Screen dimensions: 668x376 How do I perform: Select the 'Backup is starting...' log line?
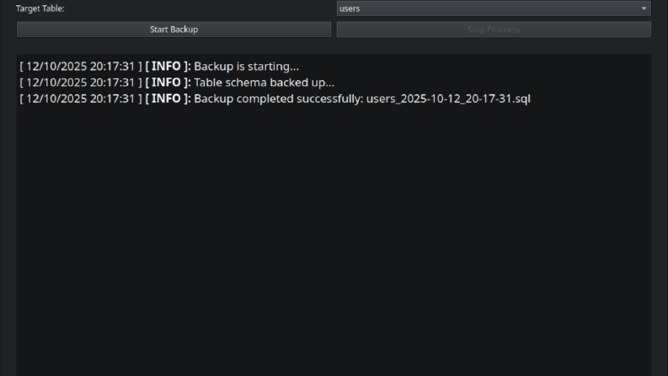(x=159, y=67)
